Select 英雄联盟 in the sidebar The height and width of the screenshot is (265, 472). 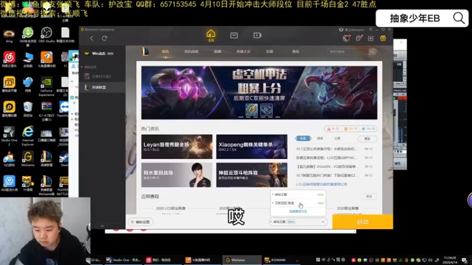pos(102,87)
